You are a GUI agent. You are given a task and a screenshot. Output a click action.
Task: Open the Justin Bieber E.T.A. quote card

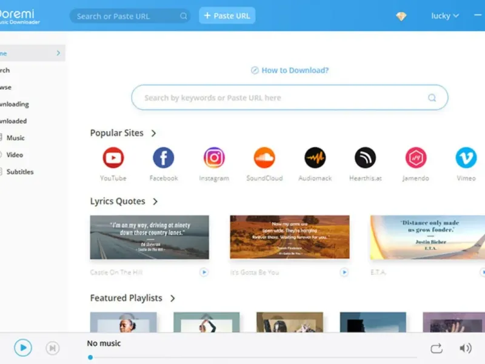pyautogui.click(x=428, y=237)
